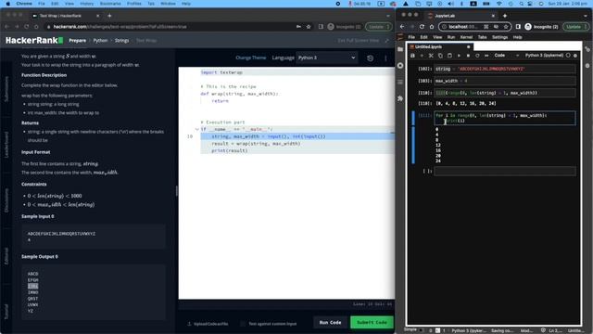Click Strings in HackerRank breadcrumb
Screen dimensions: 593x334
click(121, 41)
